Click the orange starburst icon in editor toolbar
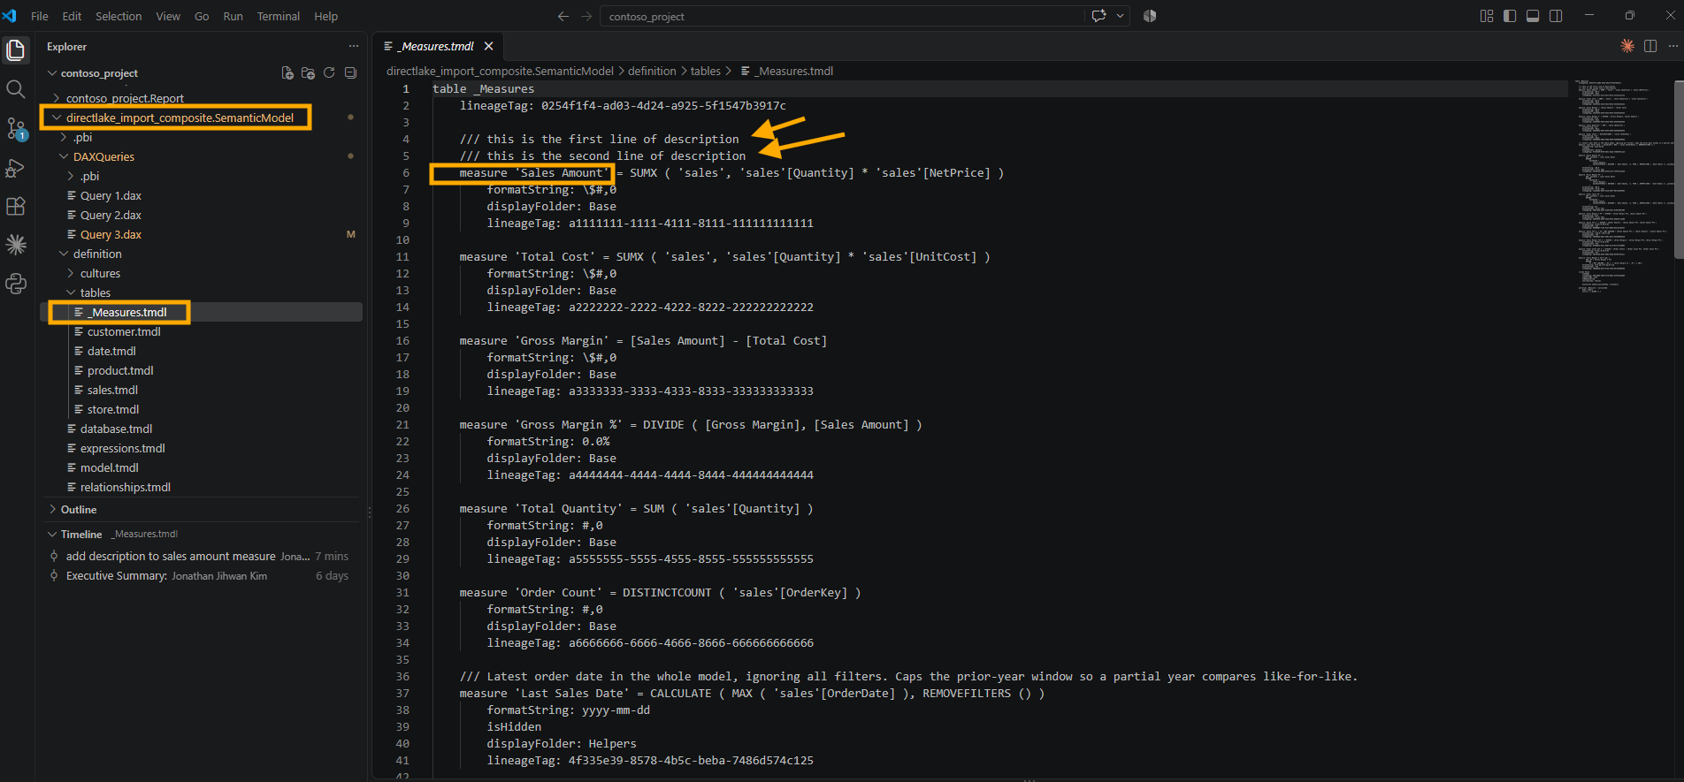 [x=1627, y=46]
